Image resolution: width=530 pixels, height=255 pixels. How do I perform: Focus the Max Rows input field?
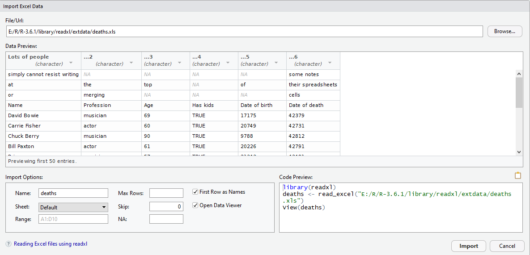click(166, 193)
